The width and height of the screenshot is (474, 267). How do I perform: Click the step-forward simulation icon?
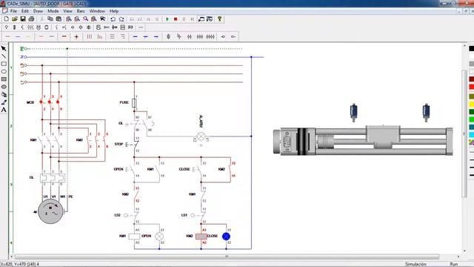pyautogui.click(x=193, y=19)
